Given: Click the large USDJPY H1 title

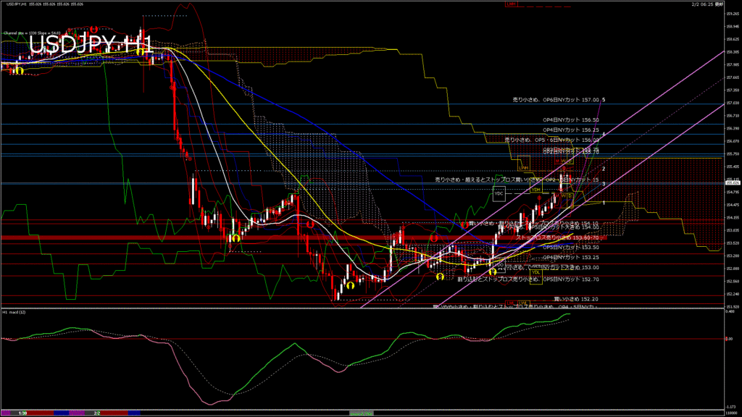Looking at the screenshot, I should (90, 45).
